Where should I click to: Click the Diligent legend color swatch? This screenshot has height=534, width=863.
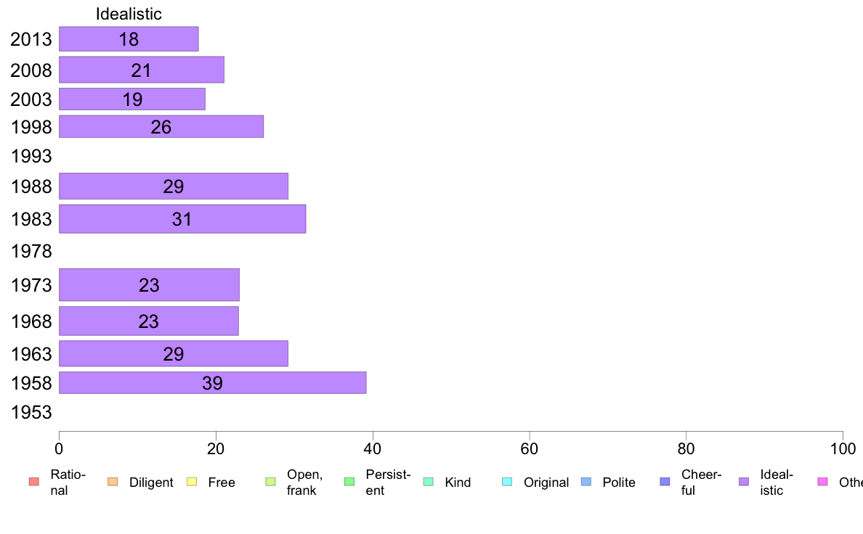(x=112, y=482)
